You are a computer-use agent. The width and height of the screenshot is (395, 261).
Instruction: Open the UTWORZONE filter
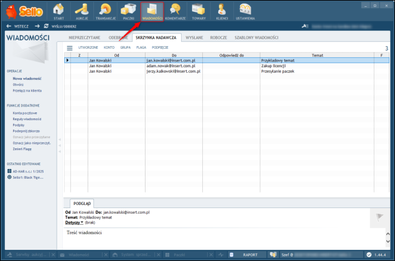pos(88,47)
